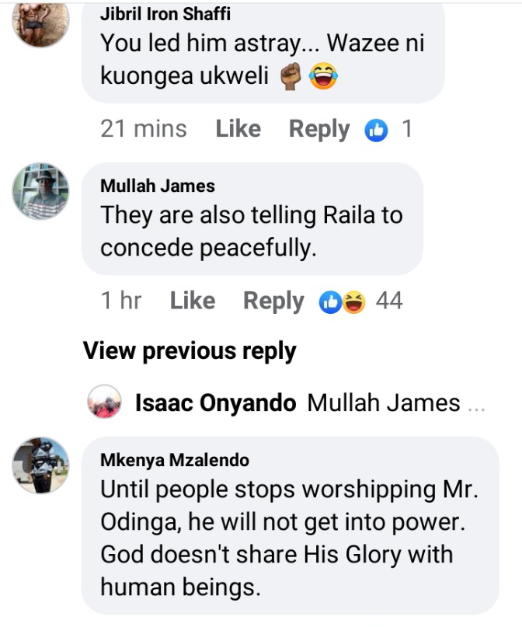Open Mullah James's avatar photo

pos(40,191)
